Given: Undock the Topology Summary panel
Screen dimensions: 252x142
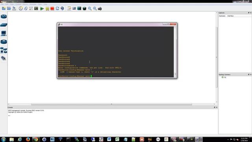Looking at the screenshot, I should pos(248,75).
